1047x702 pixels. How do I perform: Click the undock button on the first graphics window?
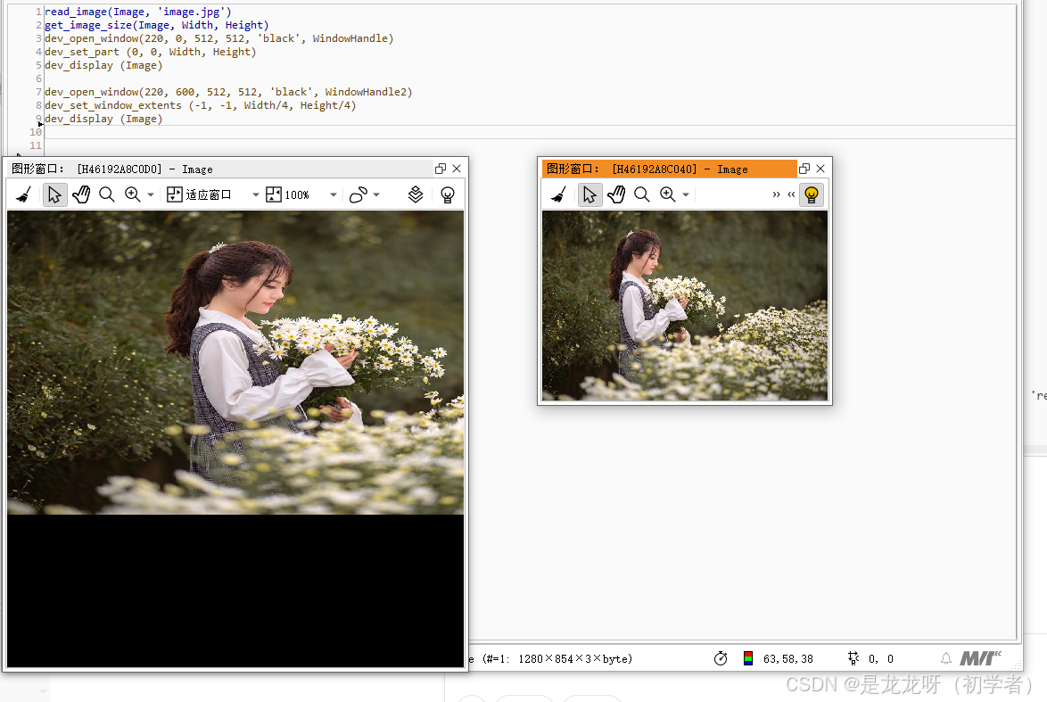pos(440,168)
